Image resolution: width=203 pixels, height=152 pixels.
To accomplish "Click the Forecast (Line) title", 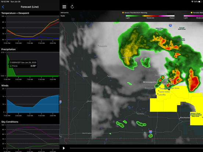I will pos(30,7).
